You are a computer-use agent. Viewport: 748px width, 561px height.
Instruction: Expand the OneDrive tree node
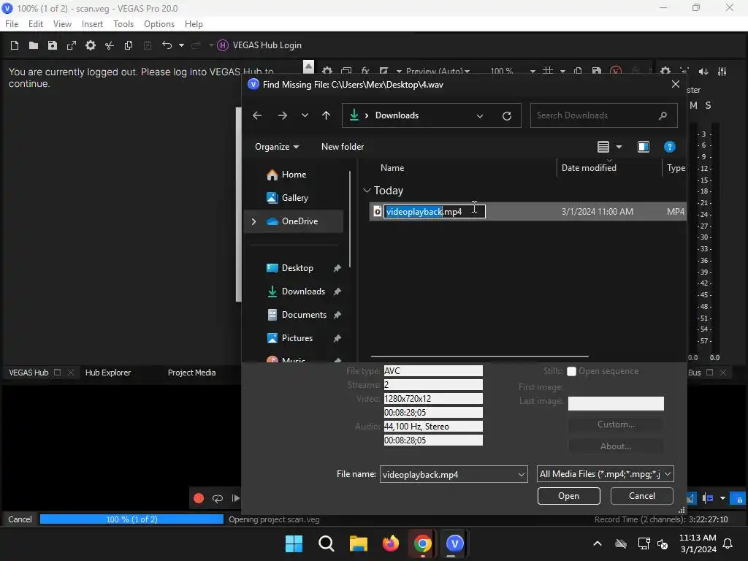[x=253, y=221]
